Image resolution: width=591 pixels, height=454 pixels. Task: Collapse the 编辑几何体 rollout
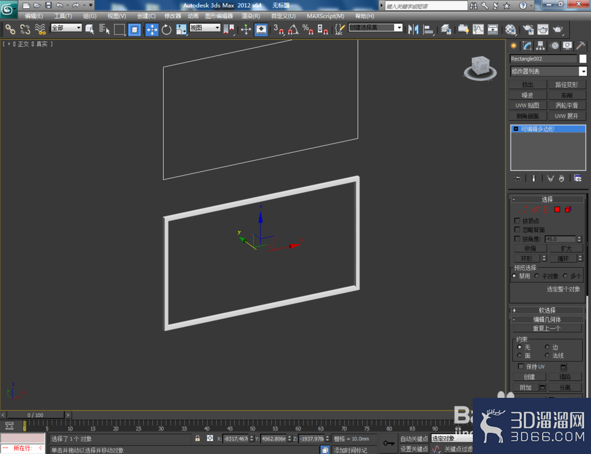[x=547, y=319]
